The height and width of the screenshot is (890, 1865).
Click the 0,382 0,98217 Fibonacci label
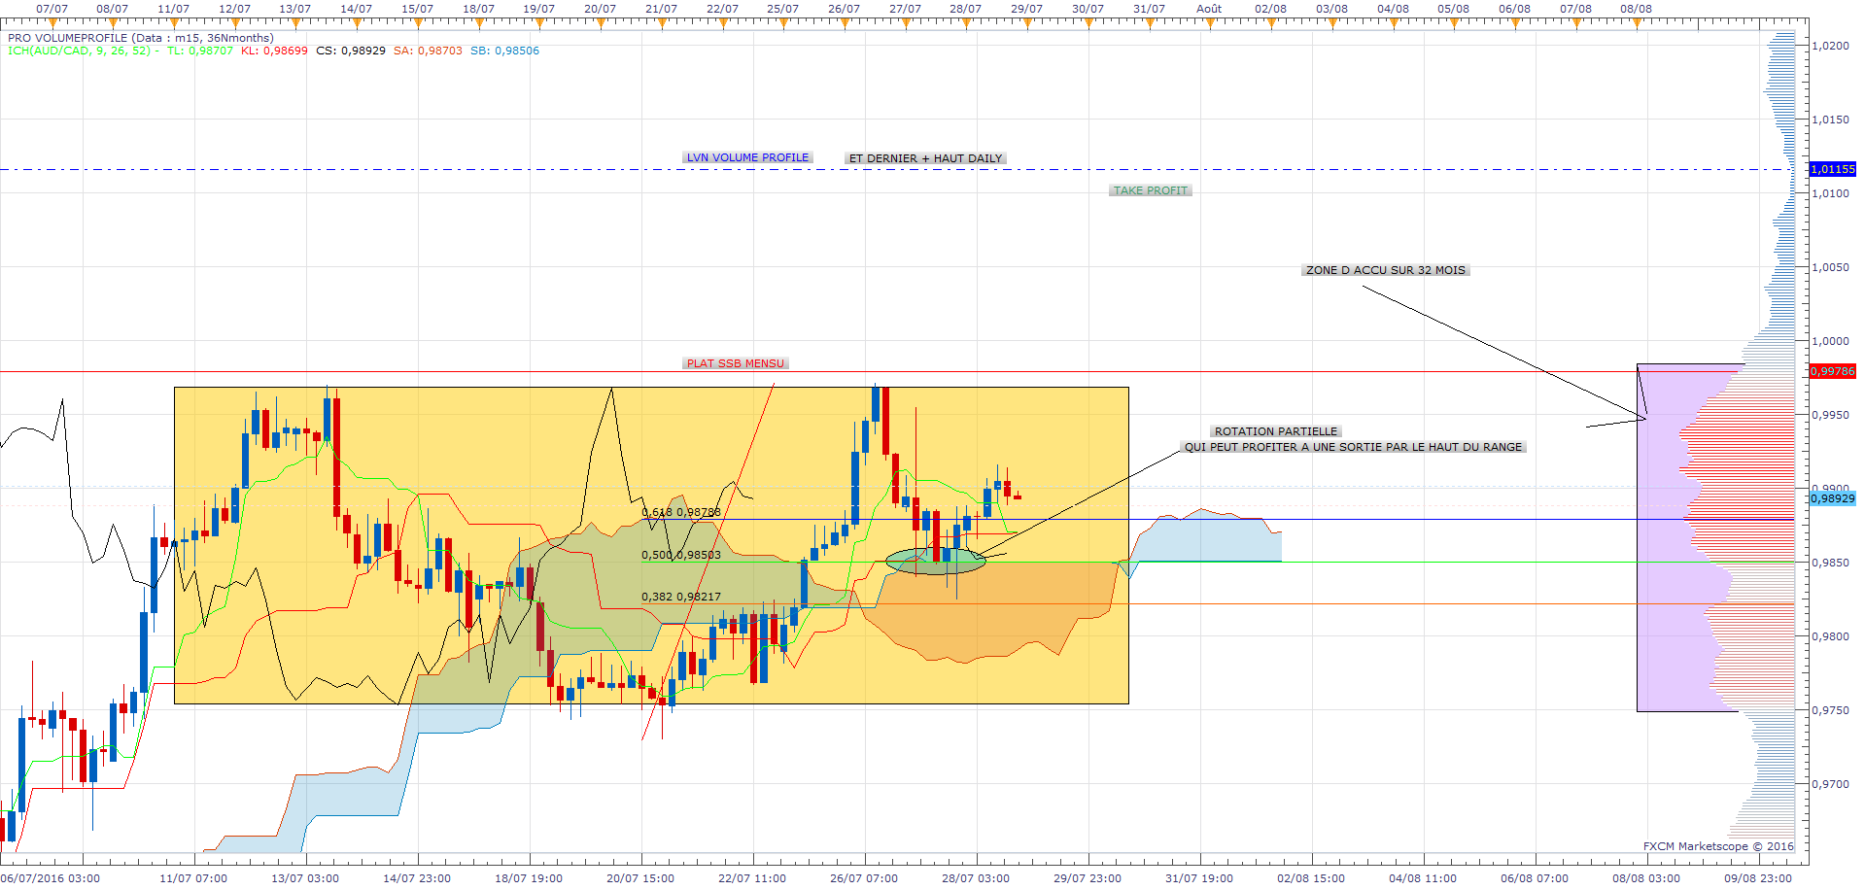[x=681, y=597]
